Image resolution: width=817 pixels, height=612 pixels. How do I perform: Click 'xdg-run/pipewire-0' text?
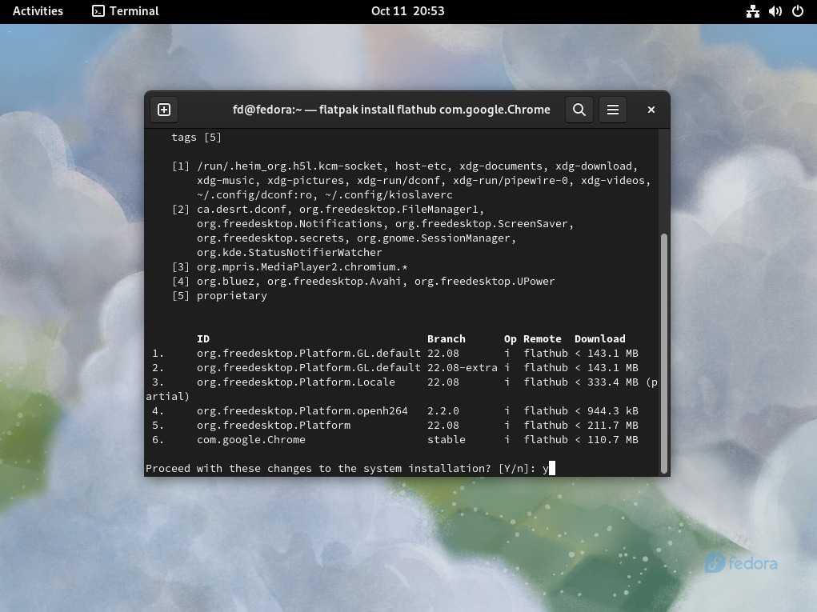pos(510,181)
